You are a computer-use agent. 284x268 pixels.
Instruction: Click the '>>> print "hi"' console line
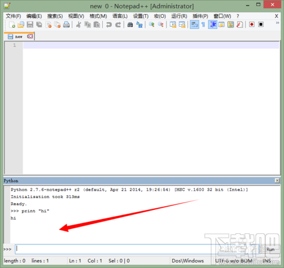30,211
